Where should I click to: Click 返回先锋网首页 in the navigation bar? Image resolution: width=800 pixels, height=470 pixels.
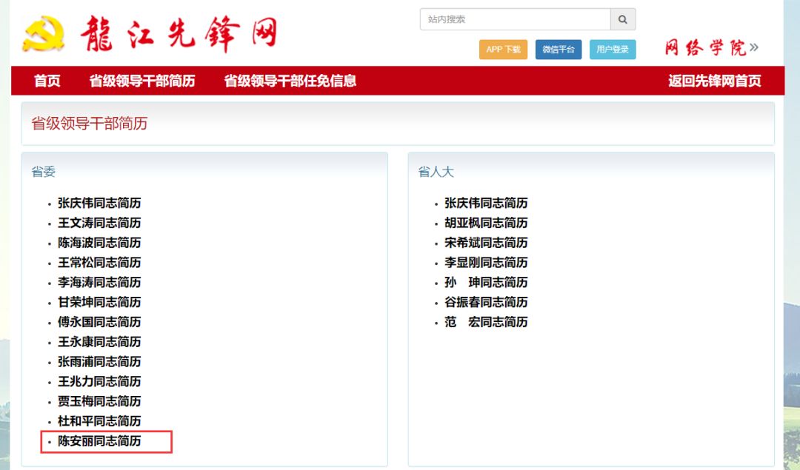(714, 81)
